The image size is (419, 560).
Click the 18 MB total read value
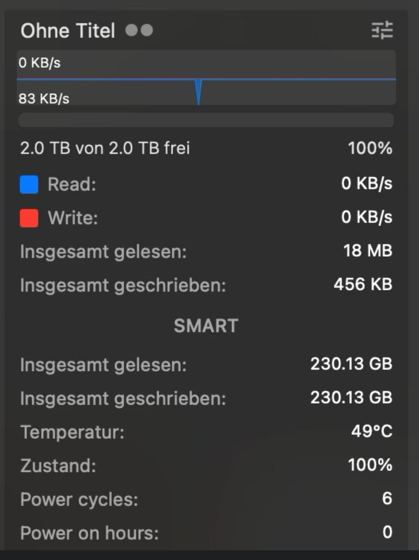point(368,251)
